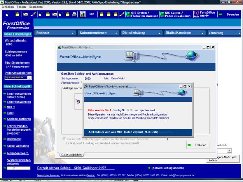
Task: Open the ForstOffice Archiv Adobe icon
Action: pos(196,14)
